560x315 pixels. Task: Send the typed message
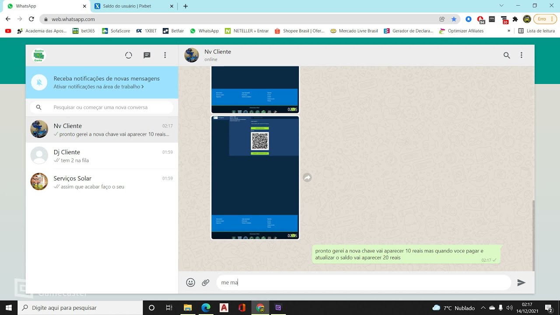(521, 283)
